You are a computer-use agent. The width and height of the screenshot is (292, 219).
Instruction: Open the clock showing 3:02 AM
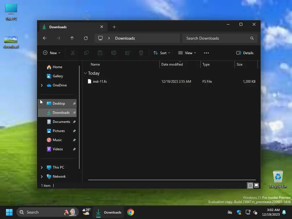point(271,212)
